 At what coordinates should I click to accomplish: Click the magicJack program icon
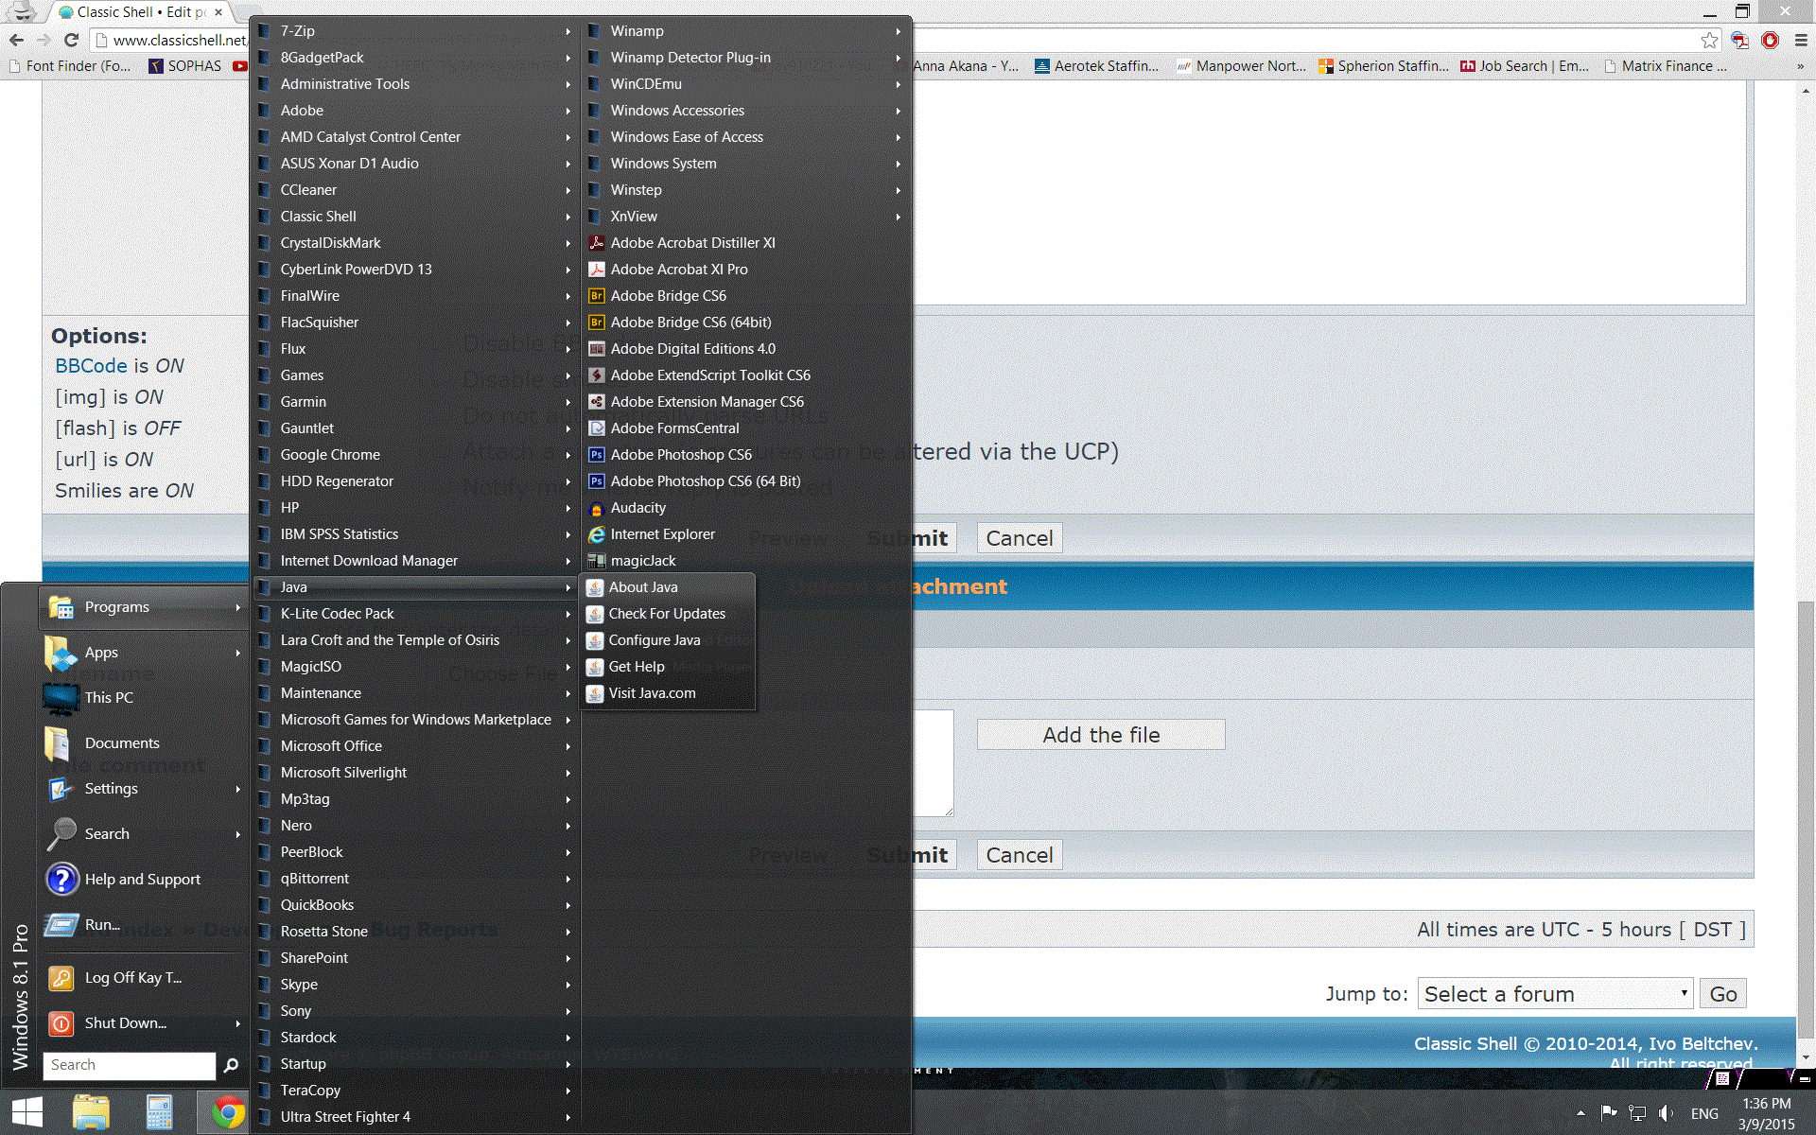(x=596, y=561)
